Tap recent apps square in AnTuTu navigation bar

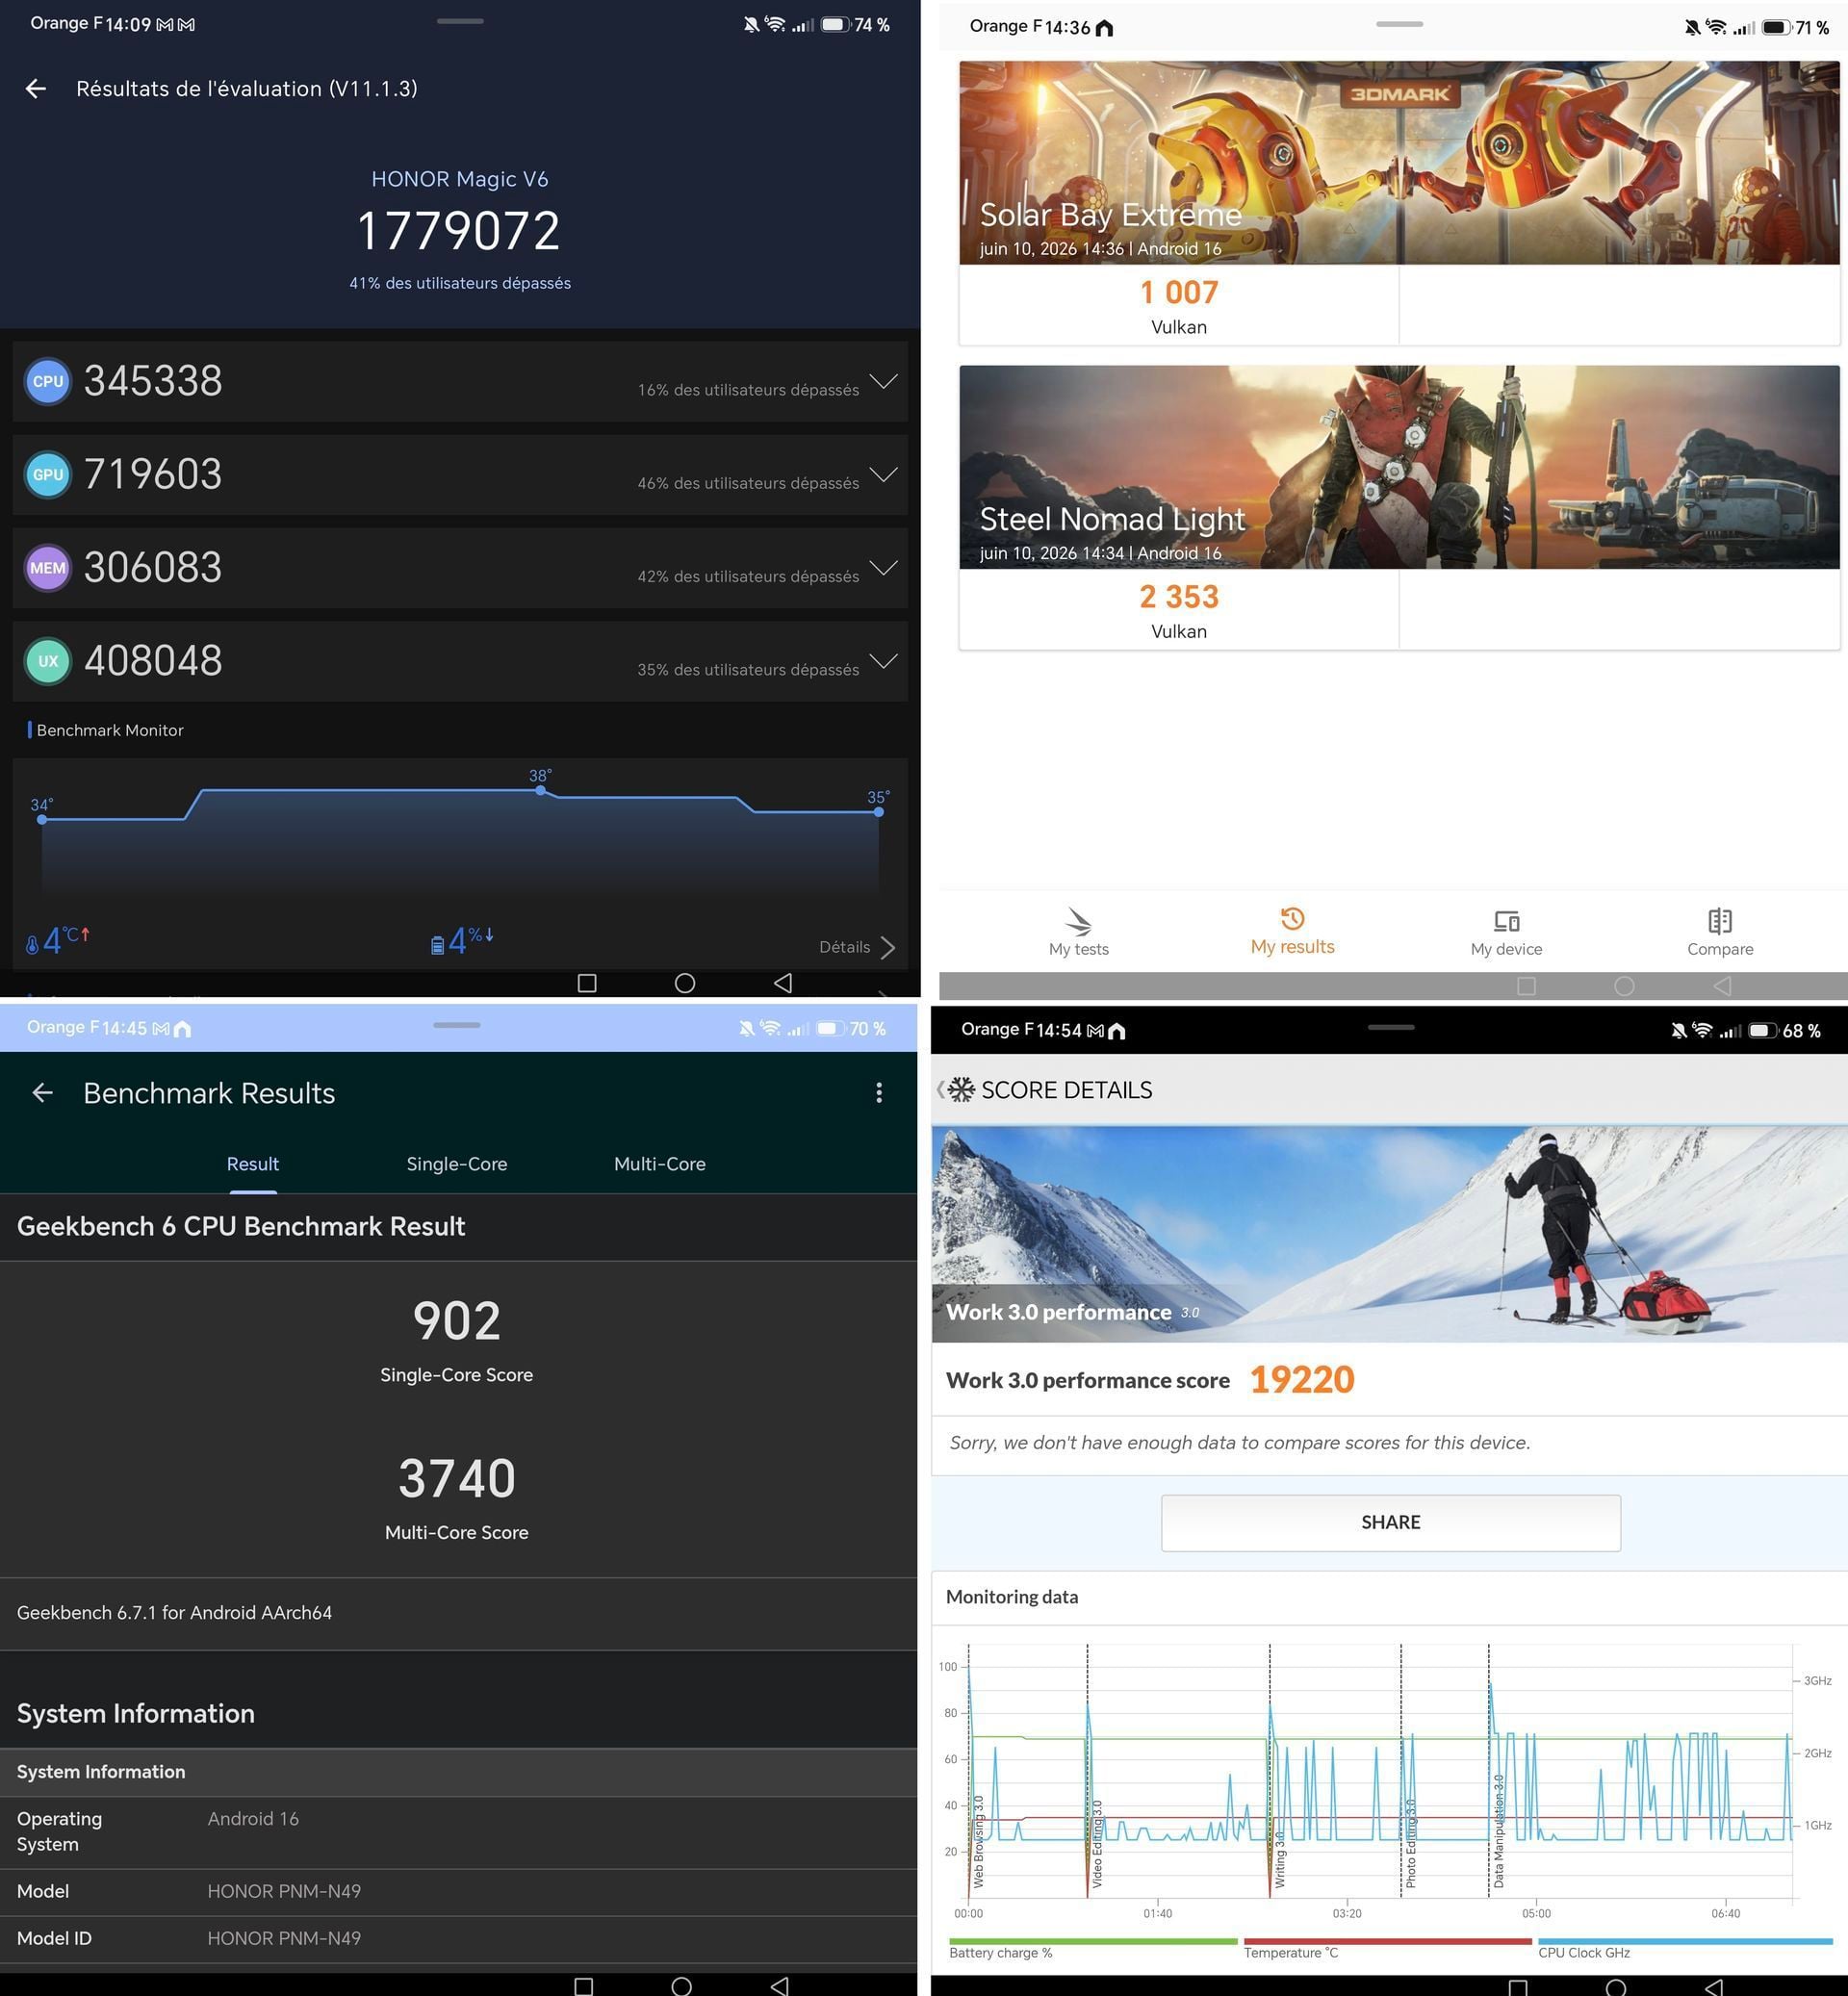(x=587, y=983)
